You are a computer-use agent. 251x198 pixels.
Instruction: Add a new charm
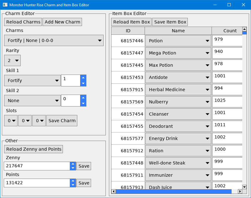62,22
